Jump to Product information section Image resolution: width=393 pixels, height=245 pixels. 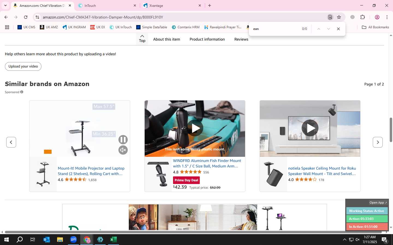click(207, 39)
